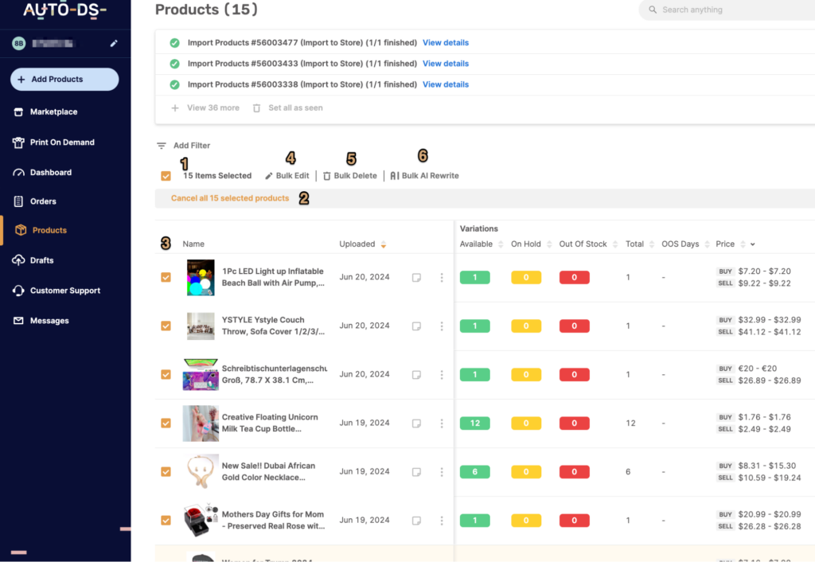Click the Orders clipboard icon
The image size is (815, 562).
coord(18,201)
